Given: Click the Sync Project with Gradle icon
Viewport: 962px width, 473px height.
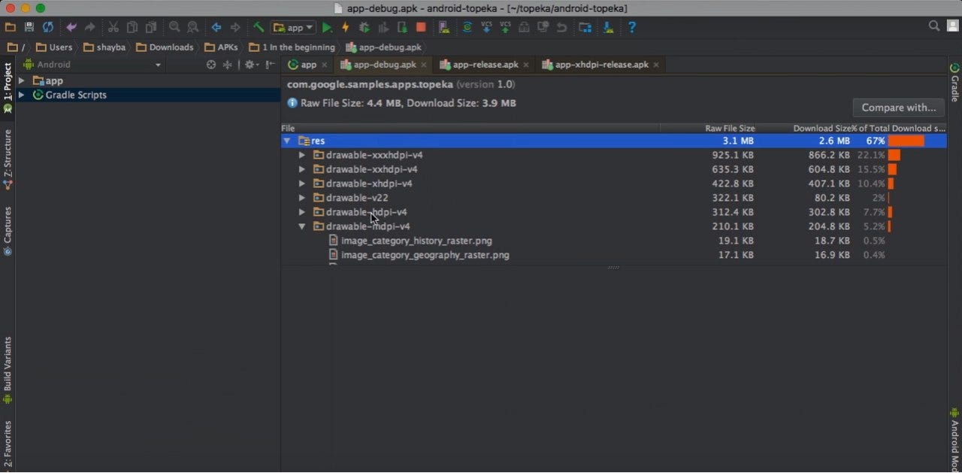Looking at the screenshot, I should tap(467, 27).
